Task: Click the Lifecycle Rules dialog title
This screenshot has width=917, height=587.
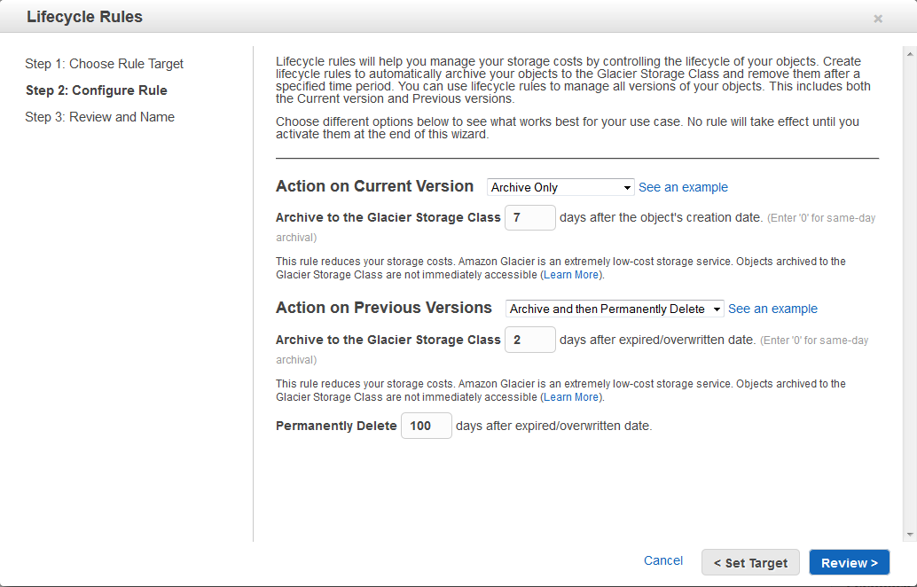Action: click(84, 17)
